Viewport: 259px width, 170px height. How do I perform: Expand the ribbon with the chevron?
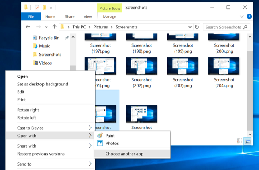(x=241, y=17)
